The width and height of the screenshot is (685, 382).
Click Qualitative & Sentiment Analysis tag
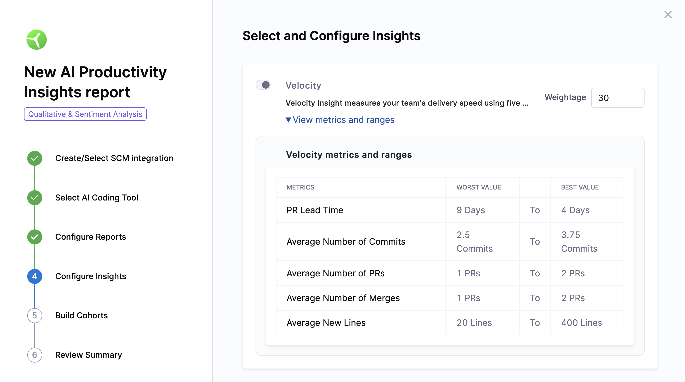85,114
